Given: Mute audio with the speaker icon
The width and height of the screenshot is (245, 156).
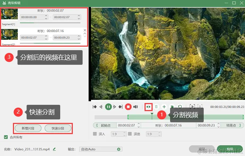Looking at the screenshot, I should pyautogui.click(x=135, y=107).
